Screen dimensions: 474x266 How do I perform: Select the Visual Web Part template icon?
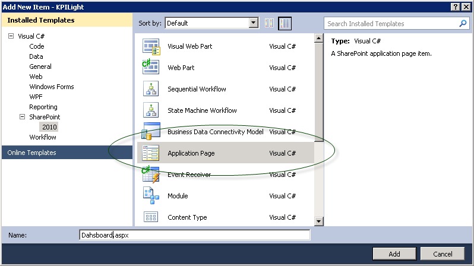coord(151,46)
